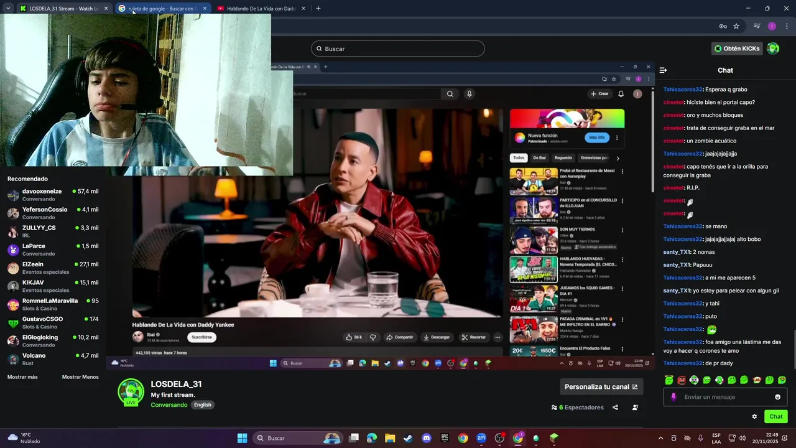The width and height of the screenshot is (796, 448).
Task: Open Epic Games Launcher from the taskbar
Action: tap(445, 438)
